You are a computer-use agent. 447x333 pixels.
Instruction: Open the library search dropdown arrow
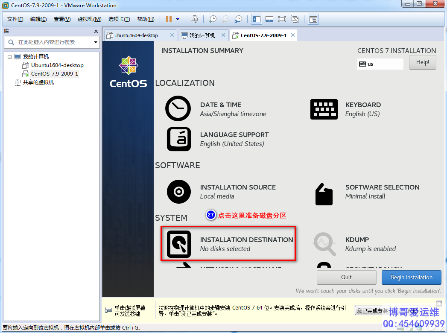click(96, 42)
